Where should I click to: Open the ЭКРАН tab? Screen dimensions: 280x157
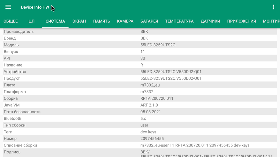(x=79, y=21)
